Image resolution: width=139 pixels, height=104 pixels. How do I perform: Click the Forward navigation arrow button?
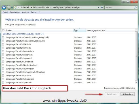[x=9, y=8]
